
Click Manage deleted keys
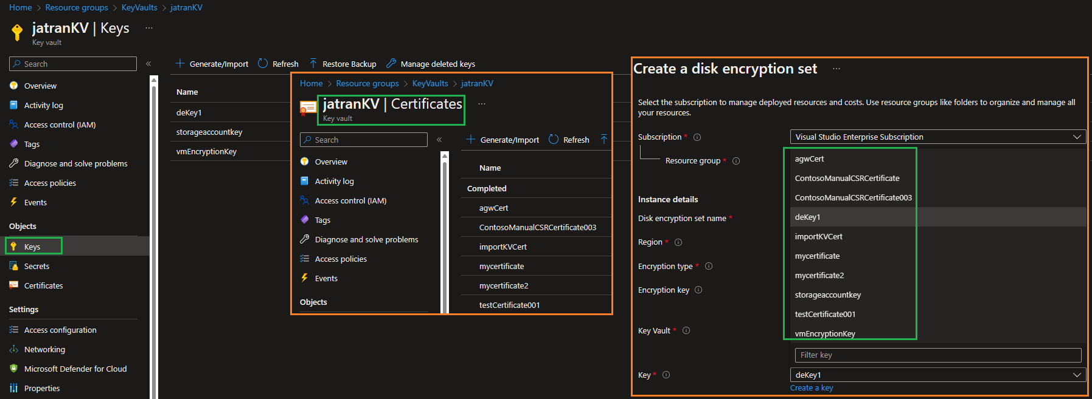coord(431,64)
